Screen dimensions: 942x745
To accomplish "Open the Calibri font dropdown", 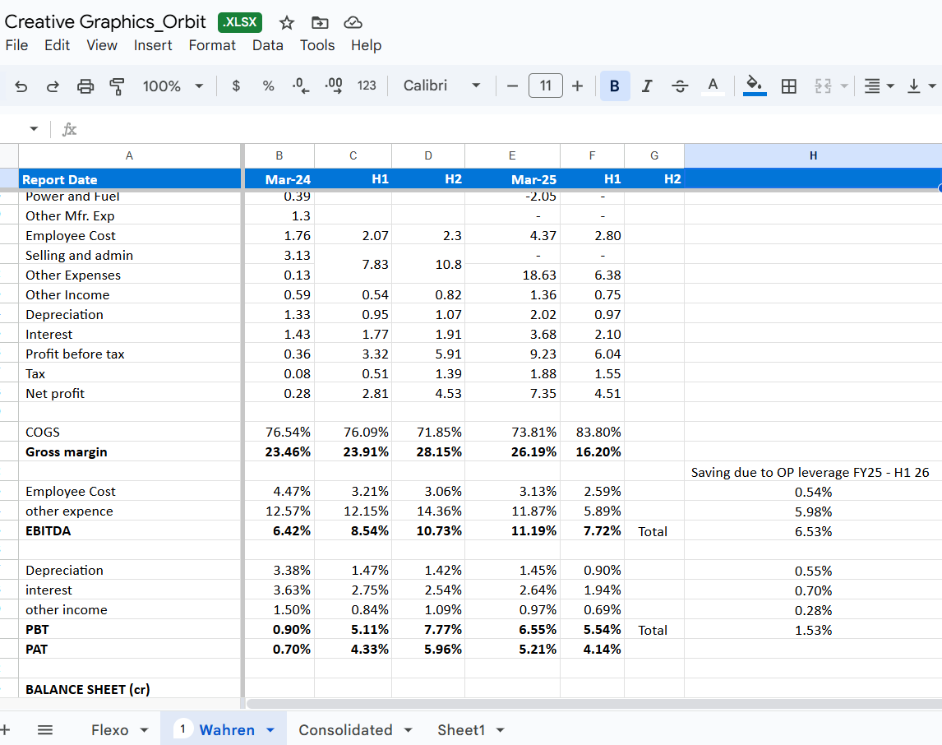I will point(441,86).
